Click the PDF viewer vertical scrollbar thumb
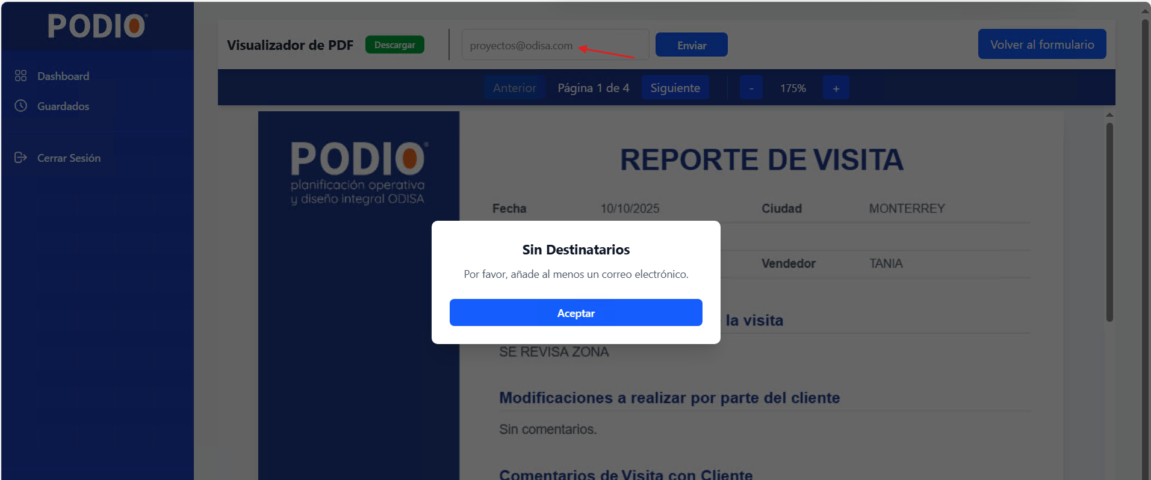 tap(1109, 223)
